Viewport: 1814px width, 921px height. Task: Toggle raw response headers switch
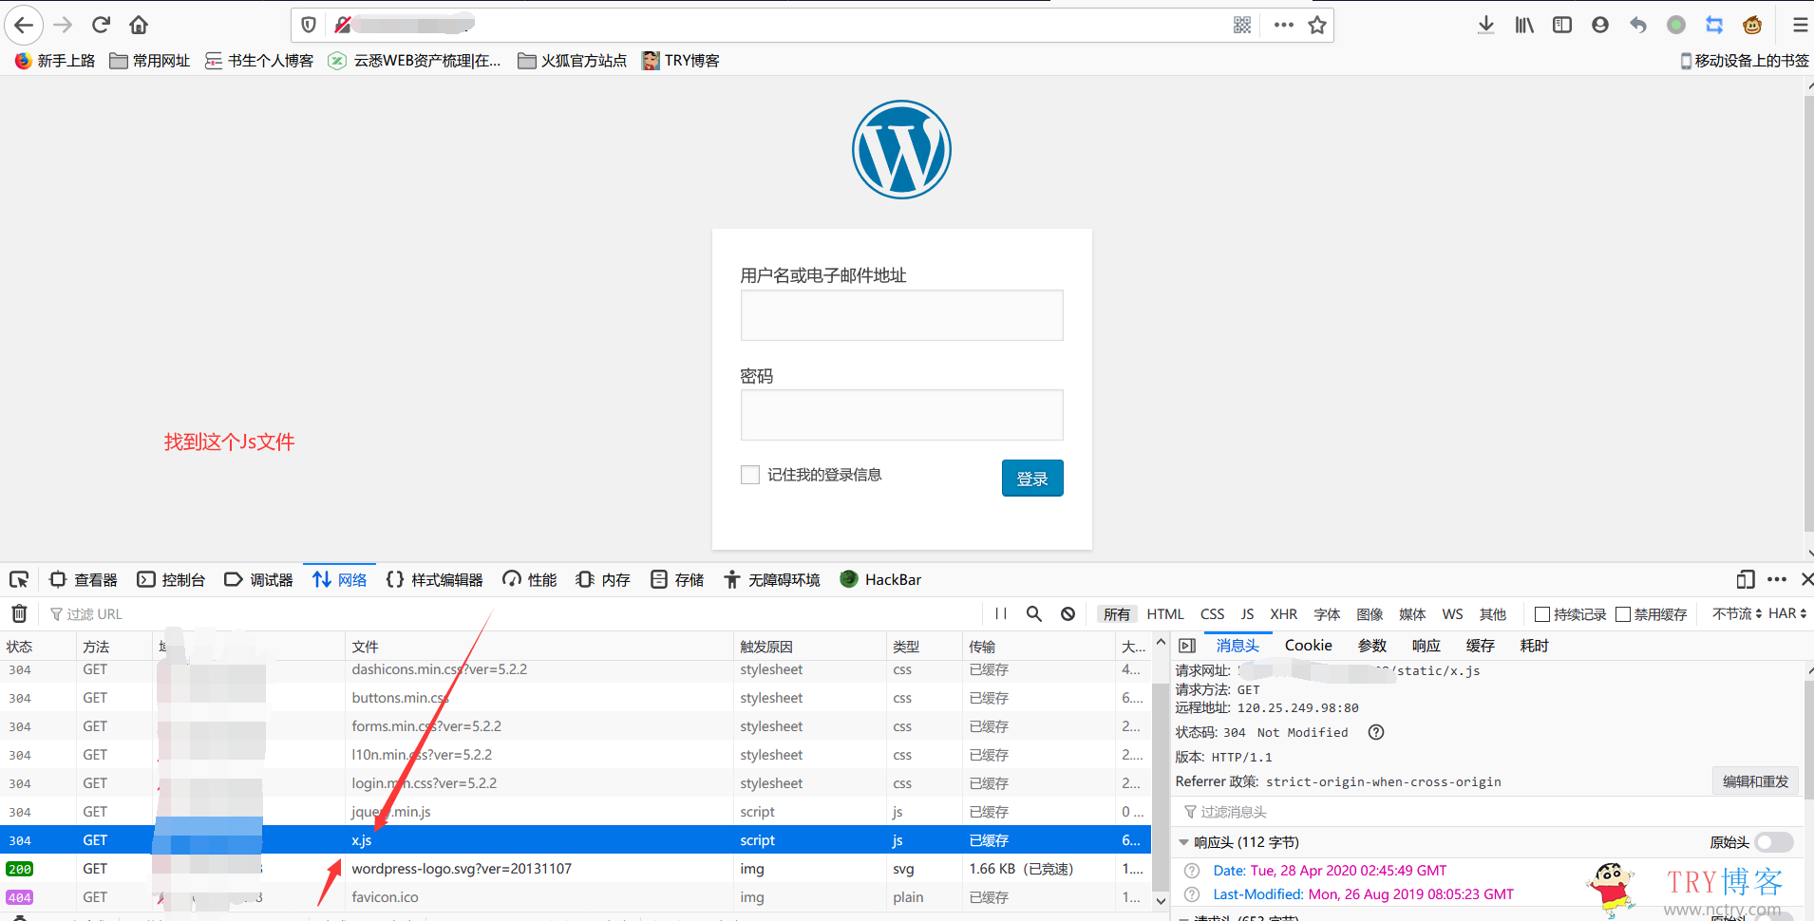(1774, 842)
